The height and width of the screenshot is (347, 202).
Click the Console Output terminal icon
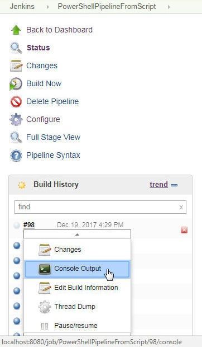tap(45, 269)
